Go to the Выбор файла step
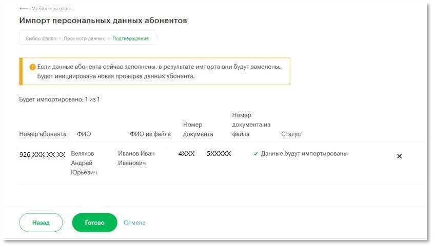The image size is (433, 246). click(x=41, y=38)
